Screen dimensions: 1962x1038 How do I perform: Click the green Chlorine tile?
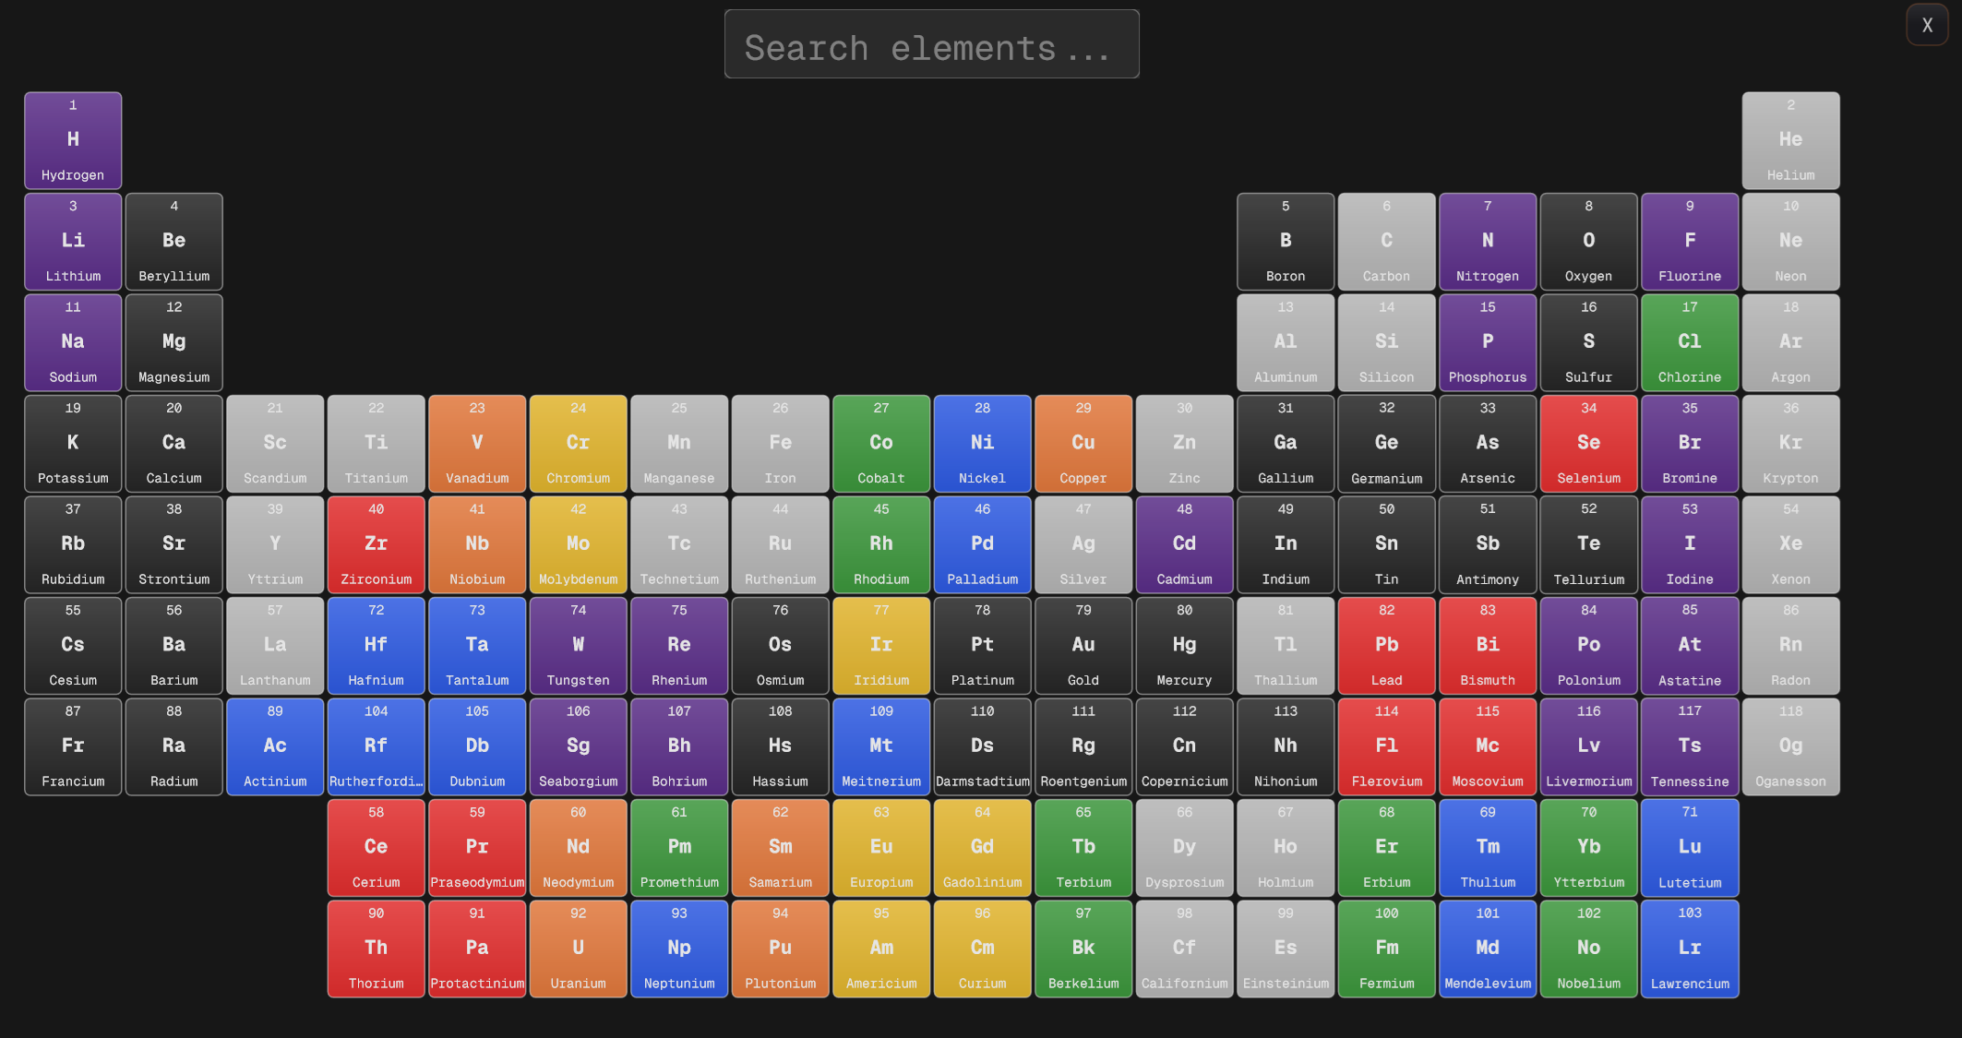pyautogui.click(x=1690, y=342)
